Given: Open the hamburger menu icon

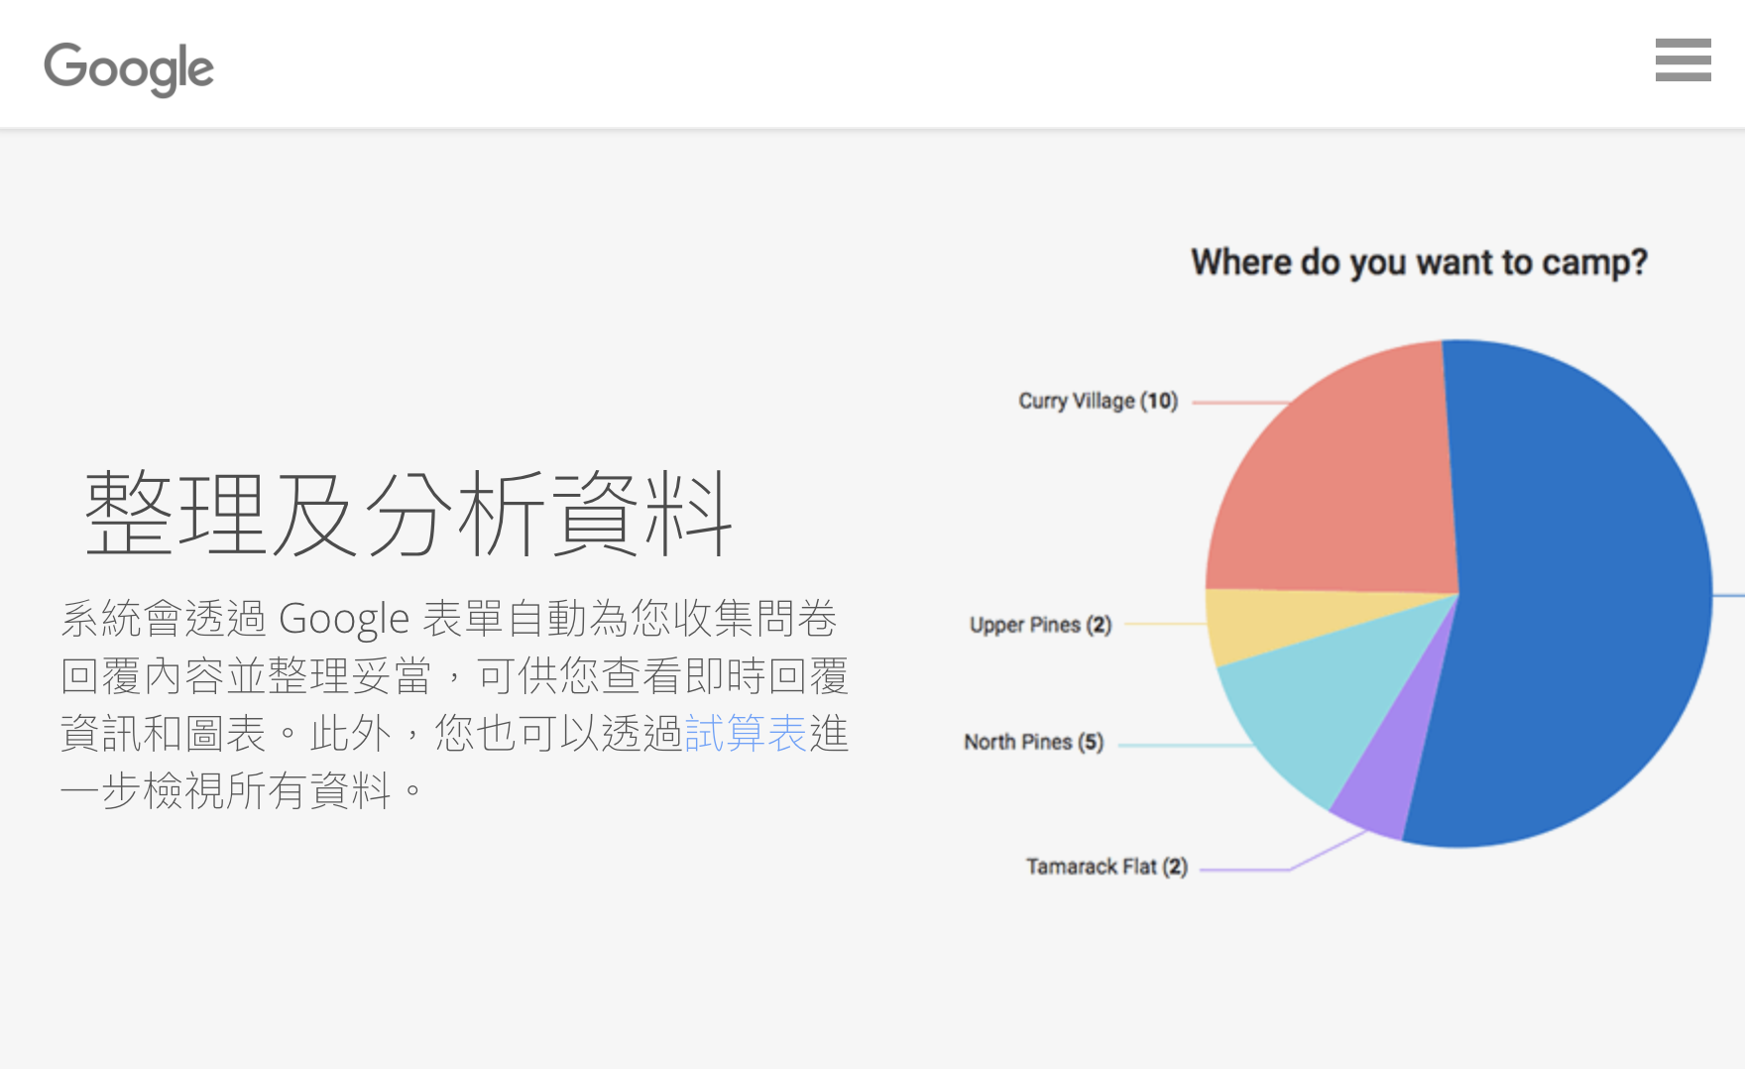Looking at the screenshot, I should click(x=1683, y=60).
